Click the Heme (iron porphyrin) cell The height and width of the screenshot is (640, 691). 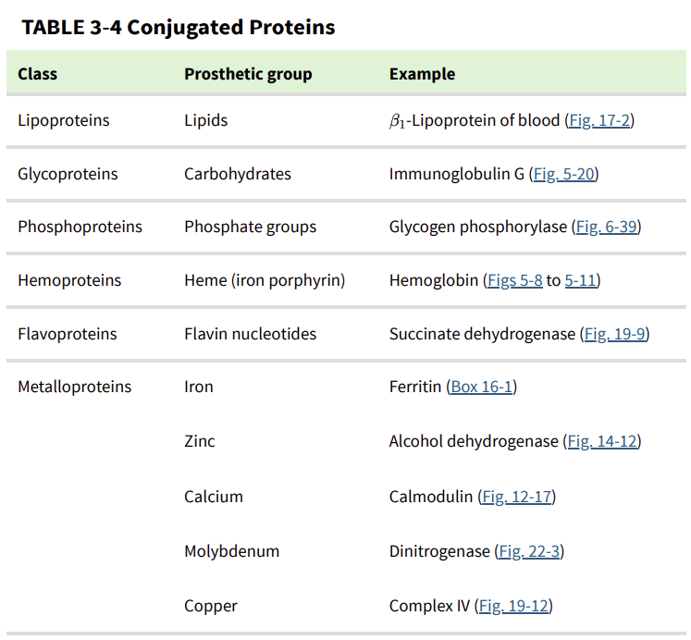[265, 280]
